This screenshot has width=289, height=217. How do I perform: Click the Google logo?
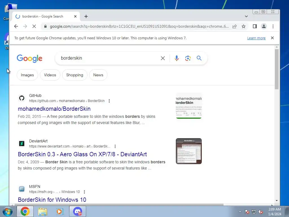29,58
